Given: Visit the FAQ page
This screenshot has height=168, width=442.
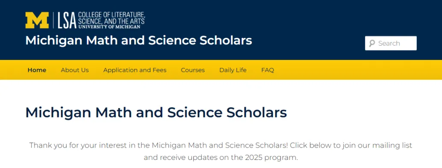Looking at the screenshot, I should [x=268, y=70].
